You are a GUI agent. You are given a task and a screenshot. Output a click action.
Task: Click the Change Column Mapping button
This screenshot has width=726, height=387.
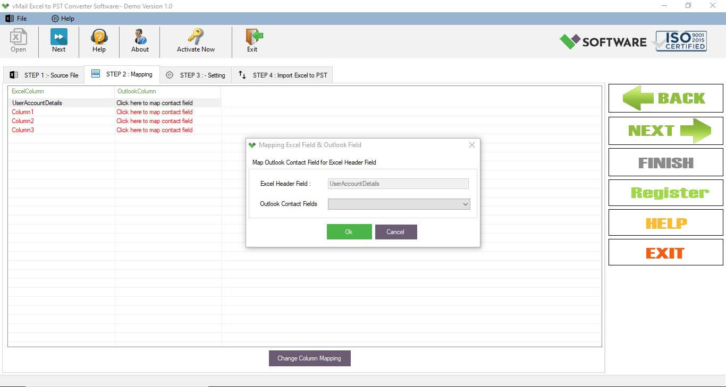coord(309,358)
